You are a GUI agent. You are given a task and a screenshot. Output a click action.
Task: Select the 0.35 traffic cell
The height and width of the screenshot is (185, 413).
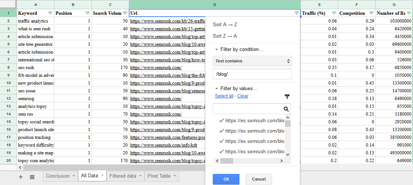pyautogui.click(x=319, y=68)
